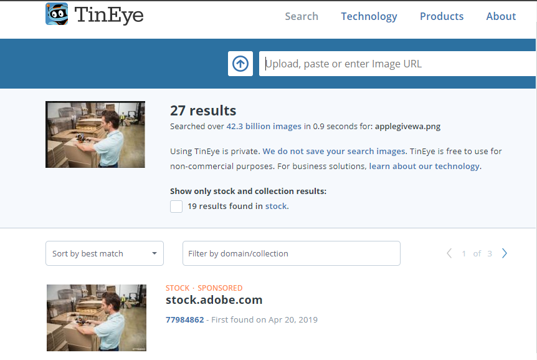Click the previous page arrow
Image resolution: width=537 pixels, height=360 pixels.
click(x=449, y=253)
